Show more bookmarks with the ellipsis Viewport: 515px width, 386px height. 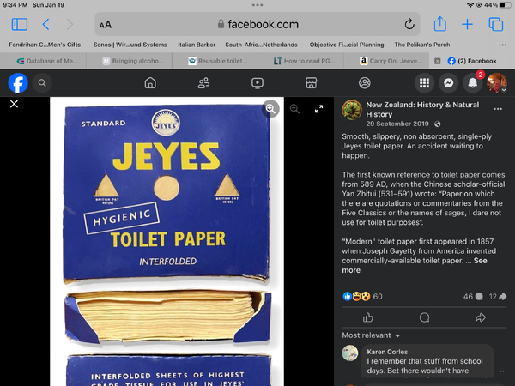(x=502, y=45)
